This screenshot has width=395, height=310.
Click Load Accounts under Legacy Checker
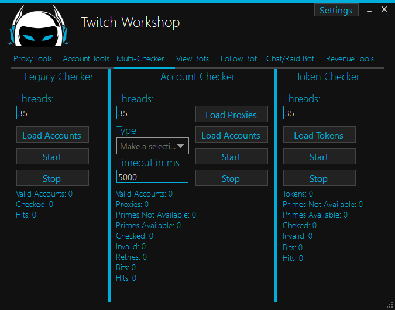52,135
